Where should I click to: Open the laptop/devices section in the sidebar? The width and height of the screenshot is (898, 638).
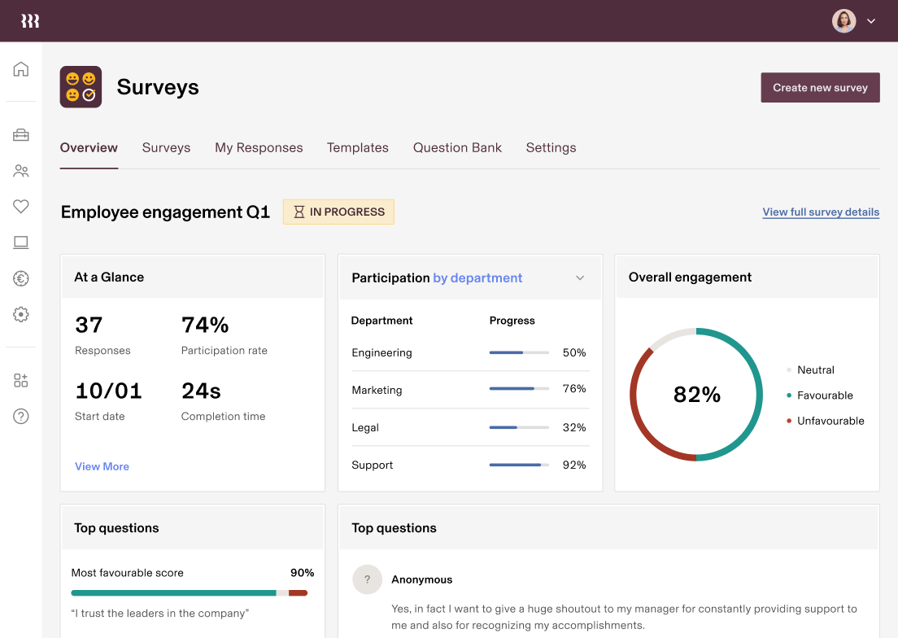coord(21,243)
